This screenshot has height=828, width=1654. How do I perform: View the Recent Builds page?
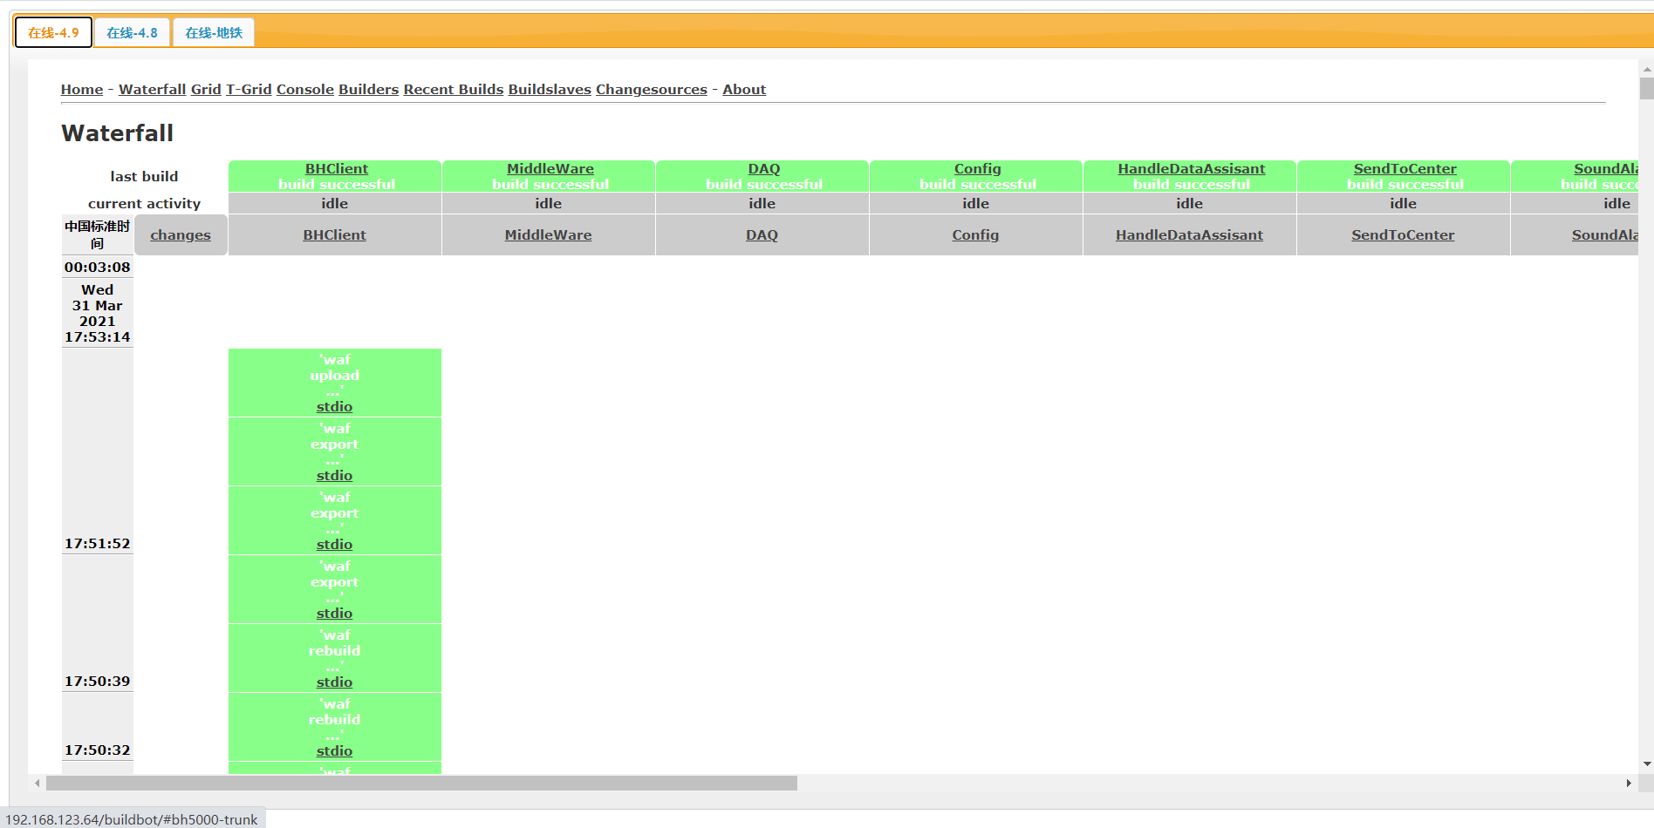pos(453,90)
